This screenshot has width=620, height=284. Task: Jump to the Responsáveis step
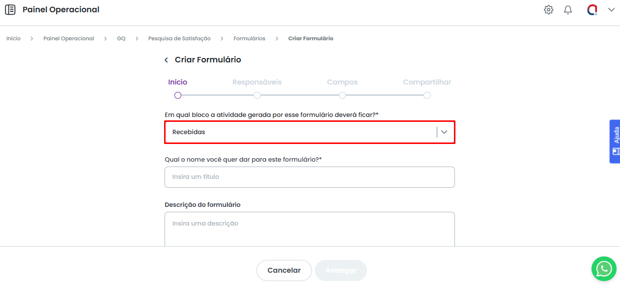(257, 95)
